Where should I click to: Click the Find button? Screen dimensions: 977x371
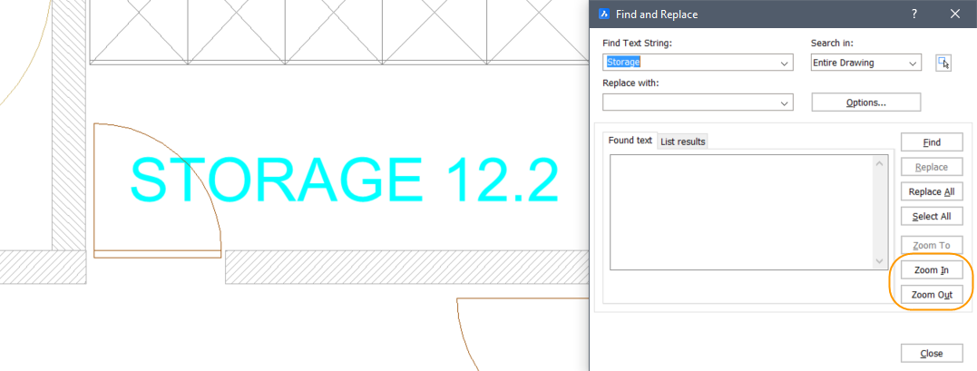[932, 142]
